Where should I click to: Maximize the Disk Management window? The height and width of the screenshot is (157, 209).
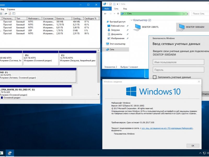pyautogui.click(x=88, y=5)
